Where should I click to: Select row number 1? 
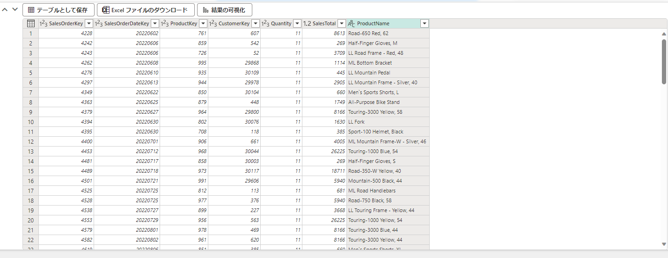(30, 33)
